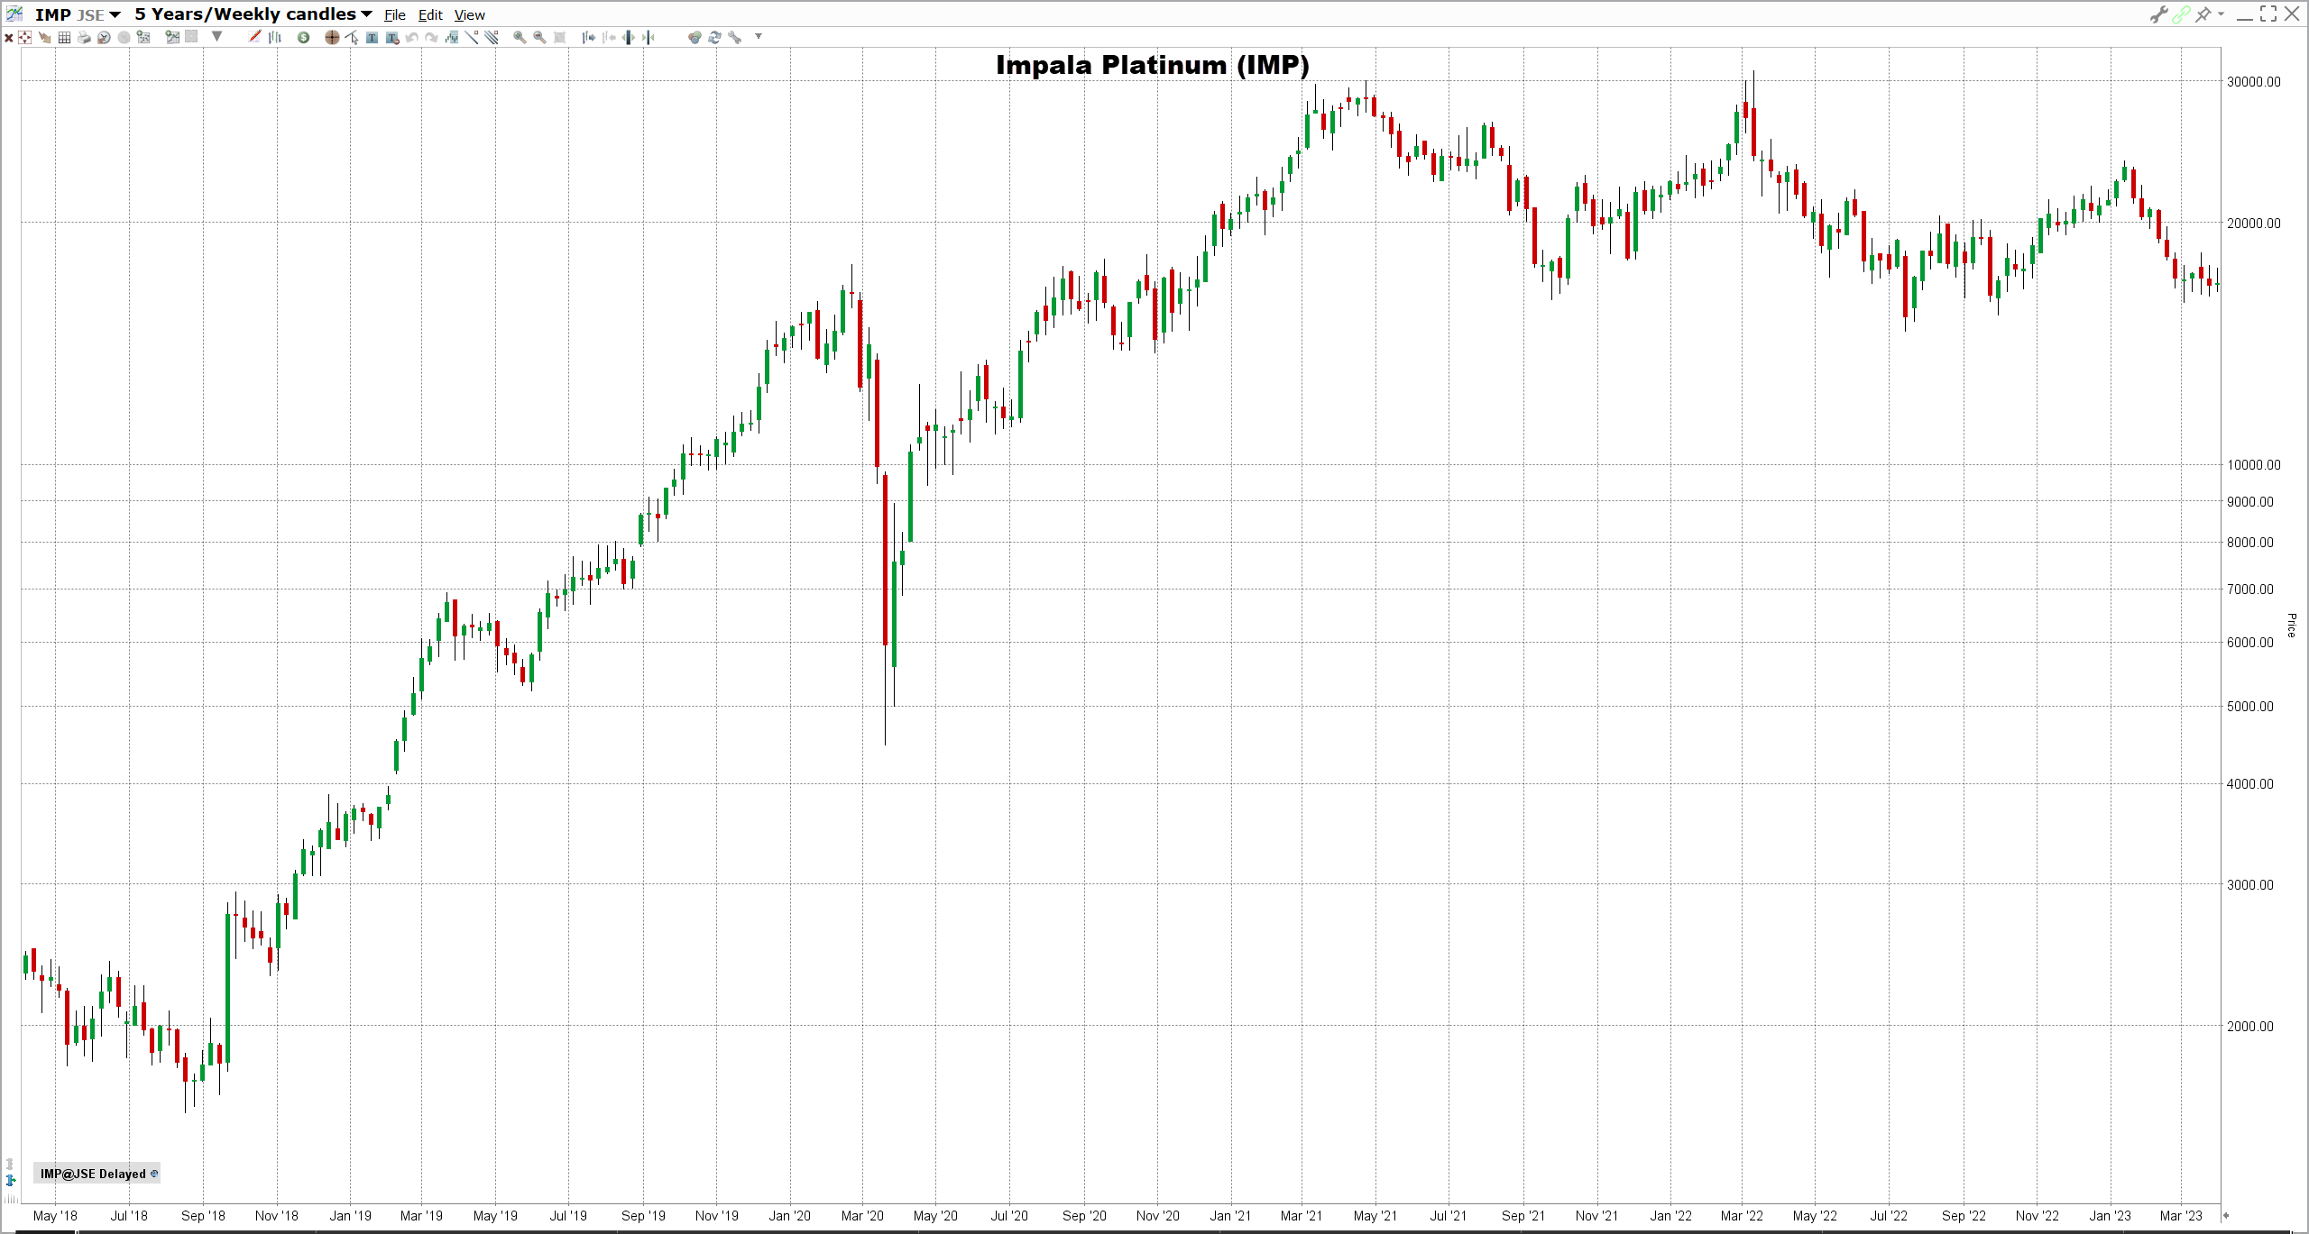
Task: Click the green volume profile icon
Action: coord(451,37)
